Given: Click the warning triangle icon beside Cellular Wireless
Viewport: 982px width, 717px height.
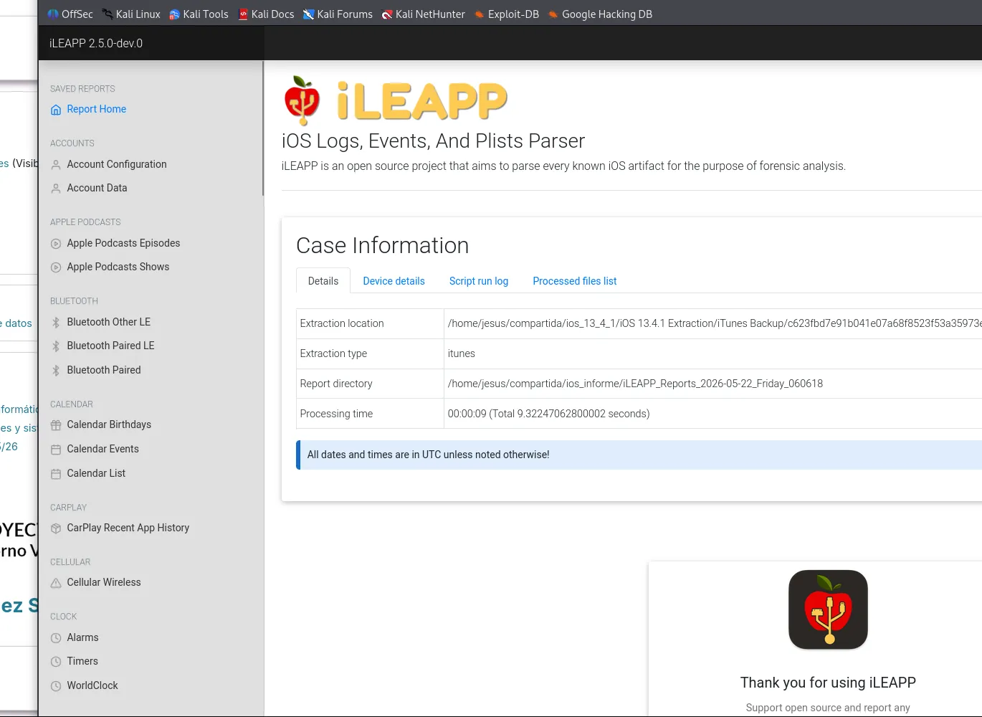Looking at the screenshot, I should 56,583.
